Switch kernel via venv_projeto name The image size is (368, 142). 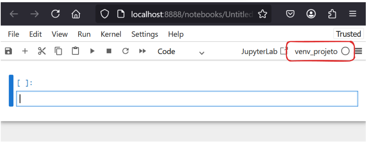[316, 52]
